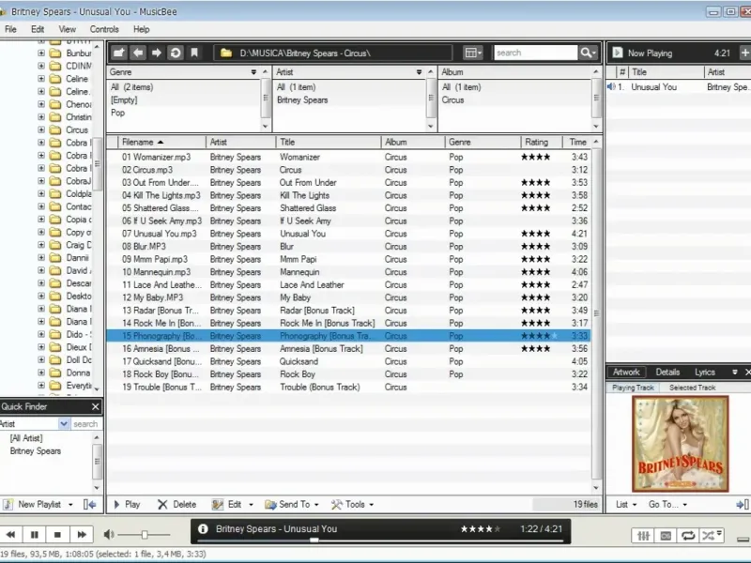Viewport: 751px width, 563px height.
Task: Click the icon right of the equalizer icon
Action: [x=666, y=536]
